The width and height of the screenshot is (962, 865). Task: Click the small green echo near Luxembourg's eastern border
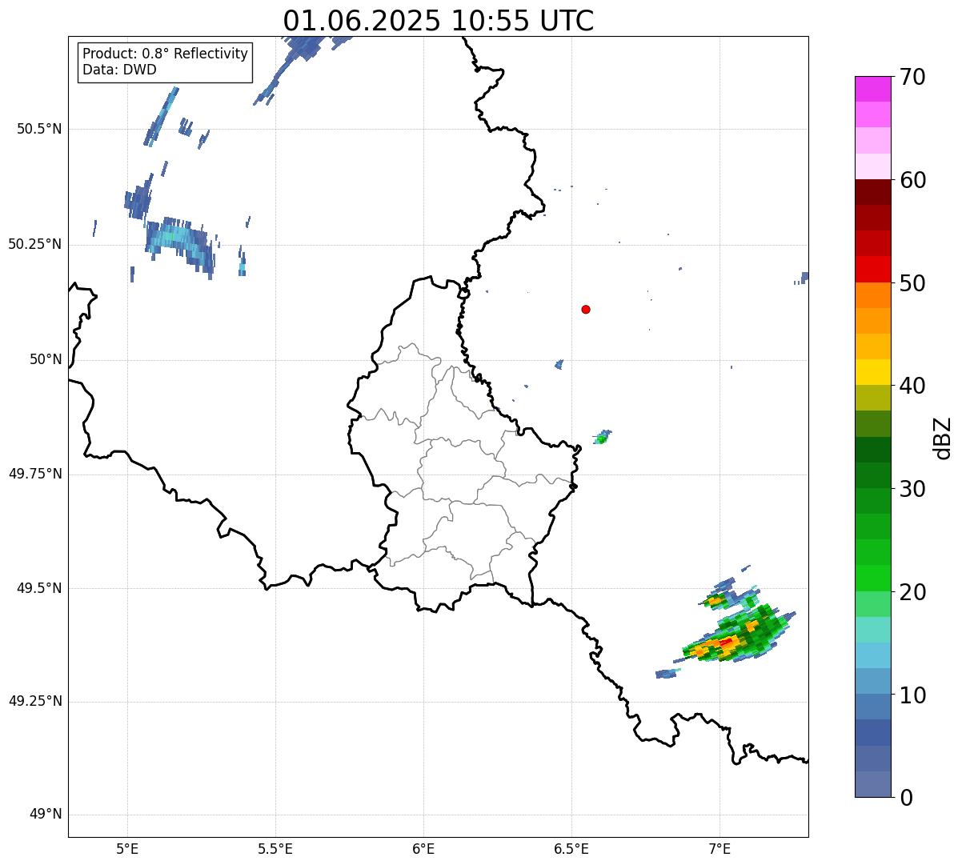(x=602, y=436)
